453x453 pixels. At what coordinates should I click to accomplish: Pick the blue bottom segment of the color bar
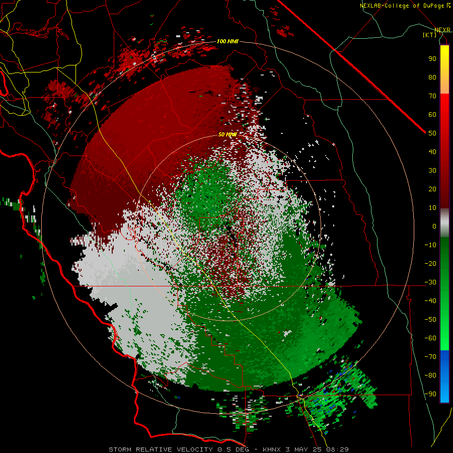pos(444,376)
